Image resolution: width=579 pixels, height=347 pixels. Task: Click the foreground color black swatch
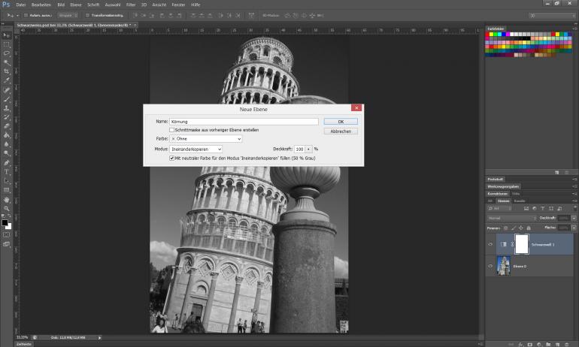(5, 223)
